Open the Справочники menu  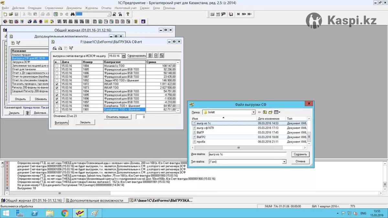pos(54,8)
